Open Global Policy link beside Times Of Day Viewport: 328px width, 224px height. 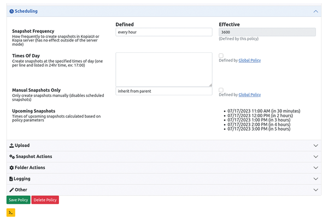(x=250, y=60)
